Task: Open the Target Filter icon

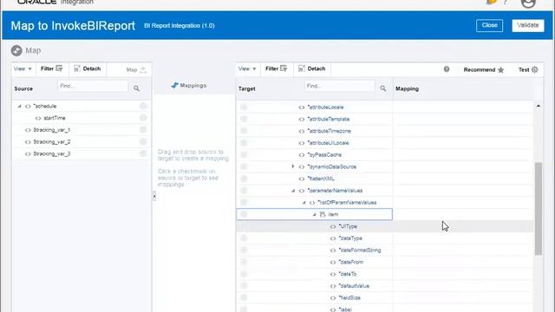Action: coord(284,68)
